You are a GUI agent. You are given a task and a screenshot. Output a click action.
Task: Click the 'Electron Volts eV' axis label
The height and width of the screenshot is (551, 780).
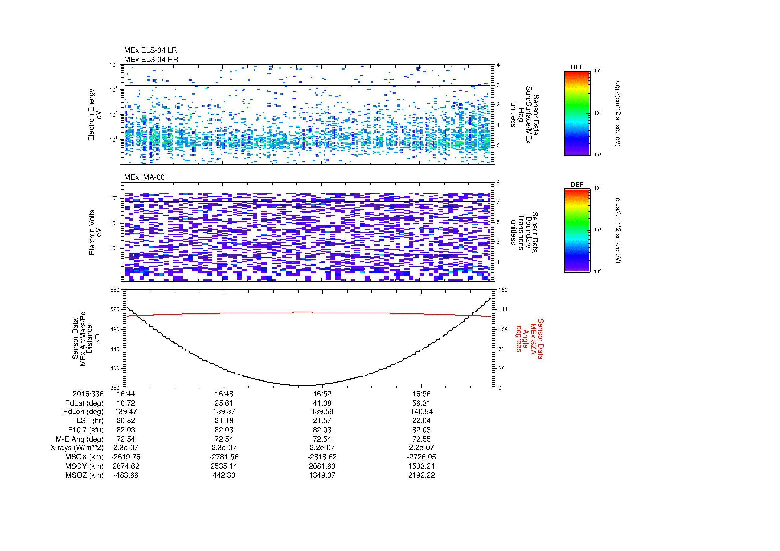[x=95, y=232]
